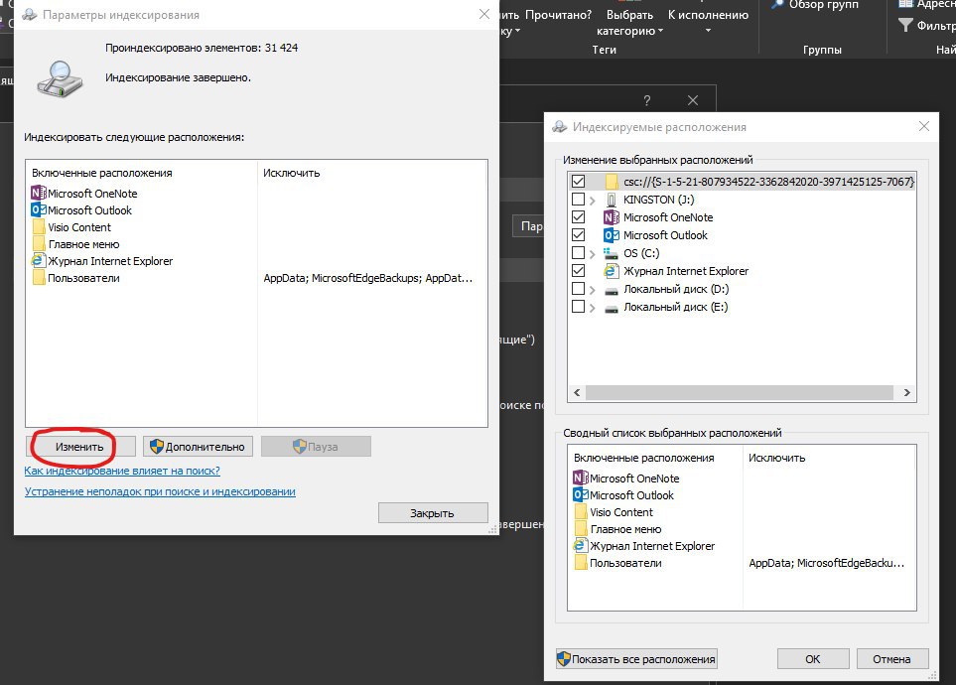Click the KINGSTON (J:) drive icon
Screen dimensions: 956x685
[612, 200]
